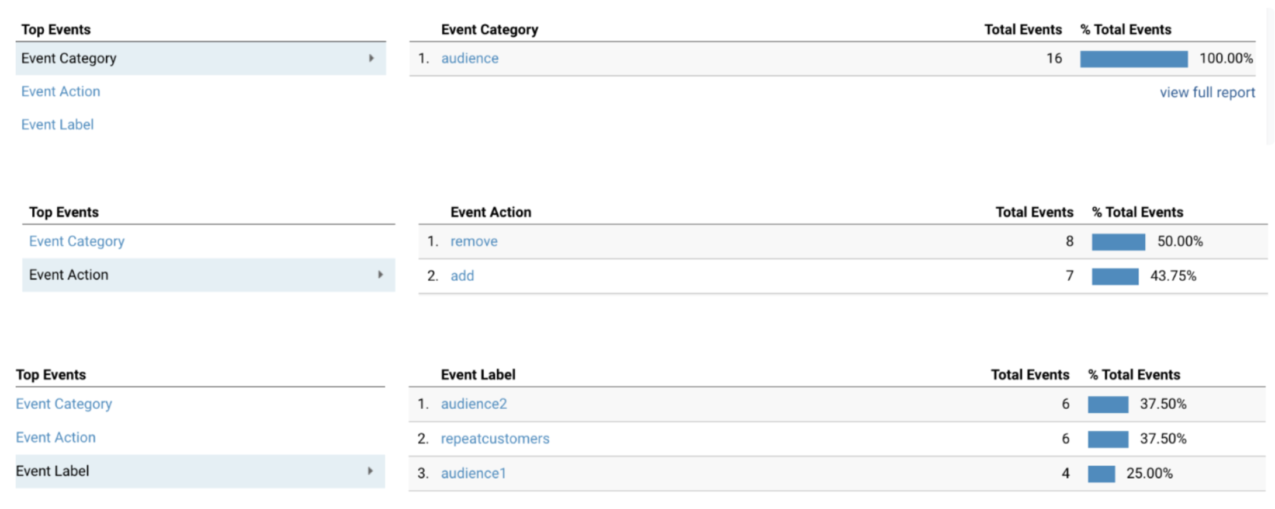Open the 'repeatcustomers' event label
This screenshot has width=1275, height=509.
(494, 438)
